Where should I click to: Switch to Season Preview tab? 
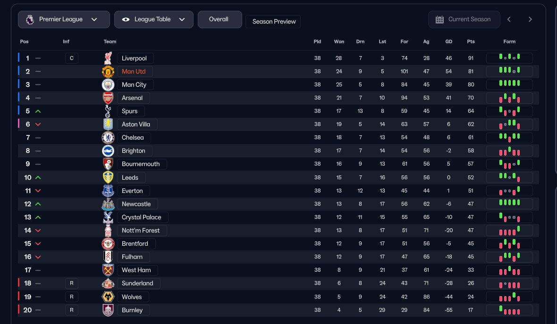pyautogui.click(x=274, y=21)
